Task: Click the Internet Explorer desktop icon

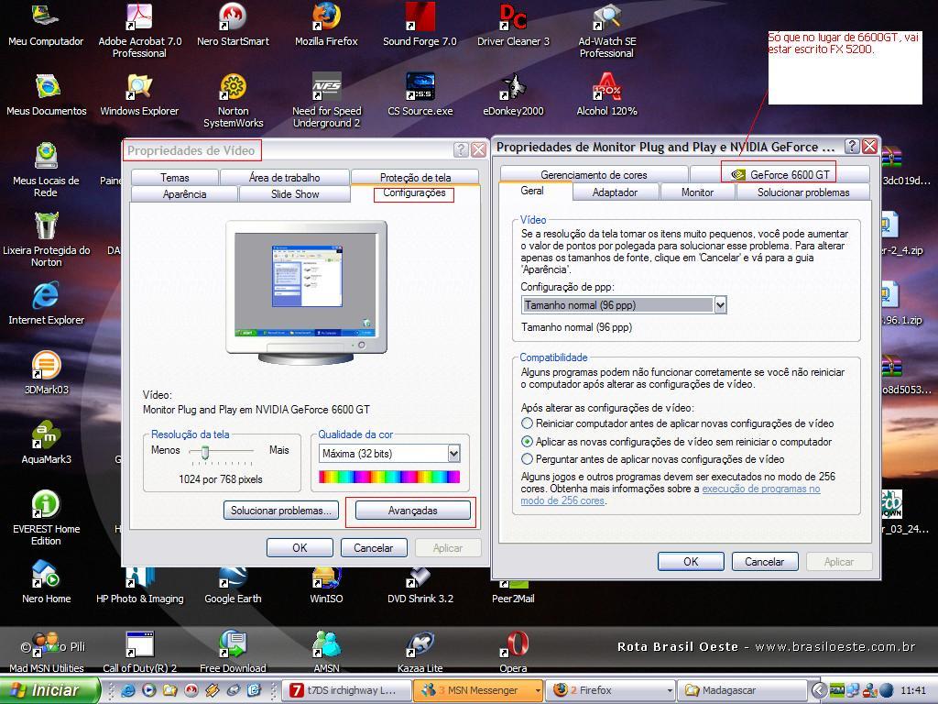Action: tap(46, 304)
